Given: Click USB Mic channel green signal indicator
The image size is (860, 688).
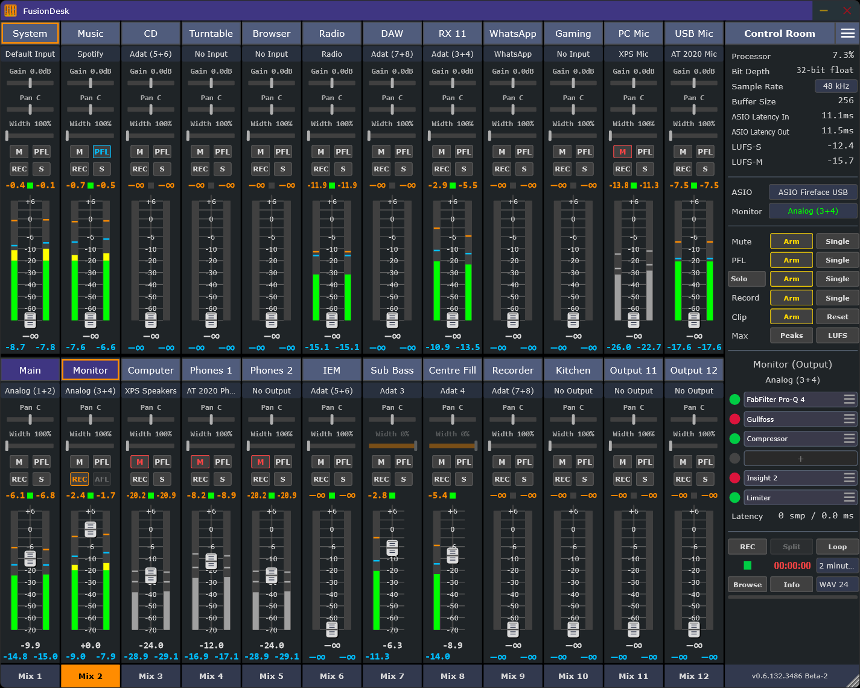Looking at the screenshot, I should (694, 185).
